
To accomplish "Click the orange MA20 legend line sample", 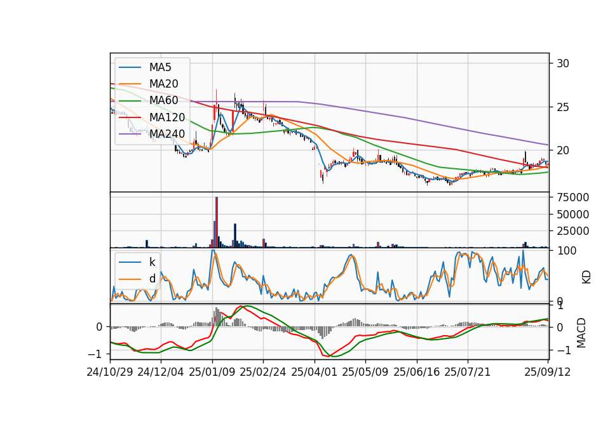I will [130, 84].
